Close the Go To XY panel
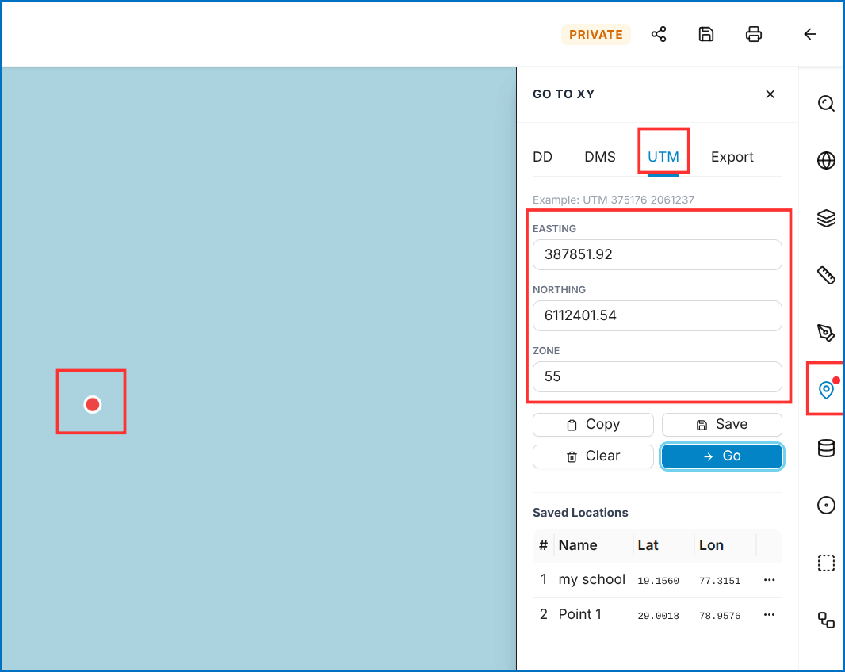Screen dimensions: 845x672 click(x=770, y=94)
